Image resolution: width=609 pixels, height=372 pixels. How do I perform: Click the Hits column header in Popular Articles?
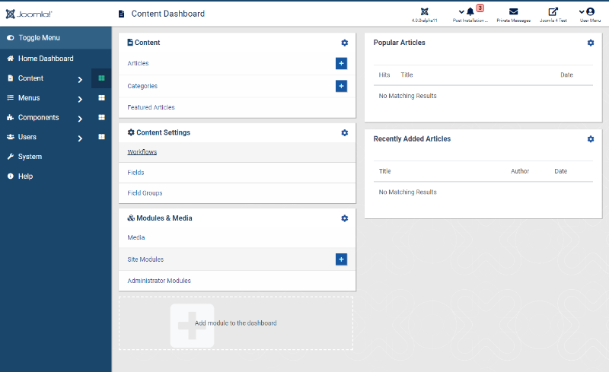[x=384, y=75]
